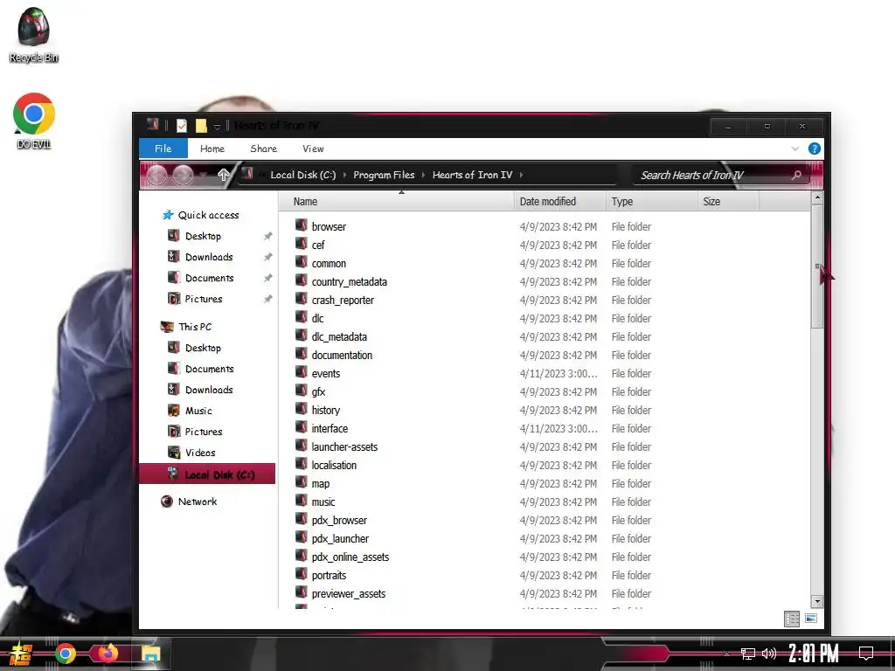This screenshot has width=895, height=671.
Task: Click the Local Disk (C:) breadcrumb
Action: (303, 175)
